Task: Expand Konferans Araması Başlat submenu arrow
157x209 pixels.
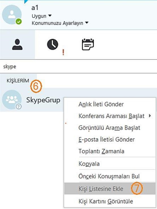Action: pyautogui.click(x=150, y=116)
